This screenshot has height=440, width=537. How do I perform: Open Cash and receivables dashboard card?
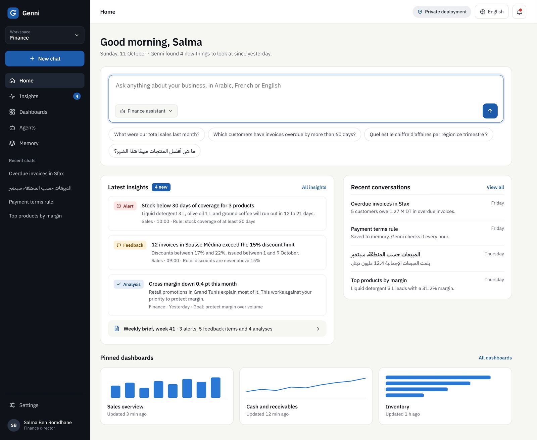tap(306, 396)
